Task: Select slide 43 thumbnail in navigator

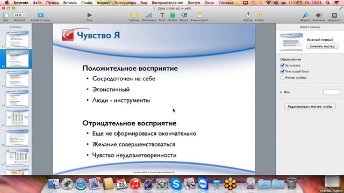Action: point(17,79)
